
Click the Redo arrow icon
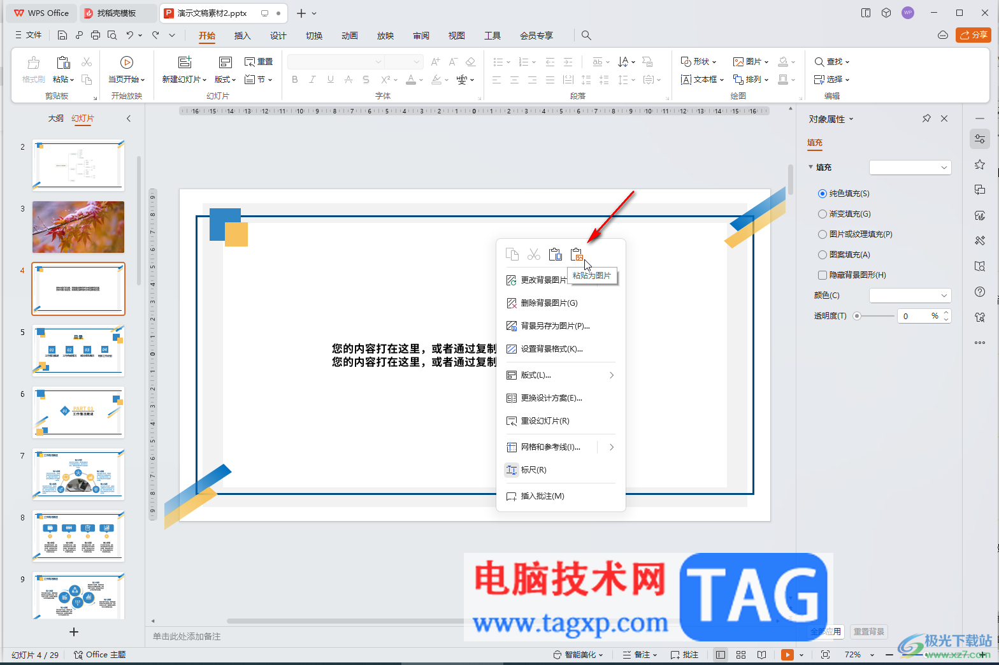point(155,35)
